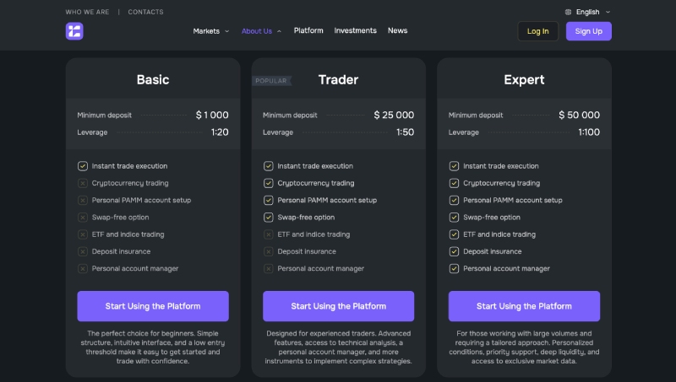The image size is (676, 382).
Task: Open the Contacts link in top bar
Action: 145,12
